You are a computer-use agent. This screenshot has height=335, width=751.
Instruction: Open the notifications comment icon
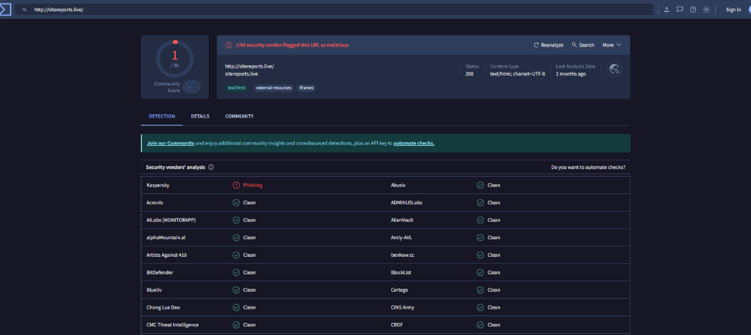(680, 9)
